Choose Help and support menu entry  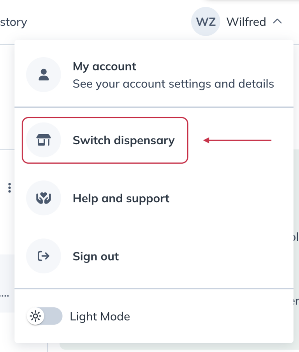tap(121, 198)
